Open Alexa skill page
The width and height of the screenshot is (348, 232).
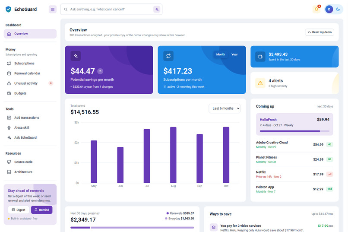pyautogui.click(x=30, y=127)
